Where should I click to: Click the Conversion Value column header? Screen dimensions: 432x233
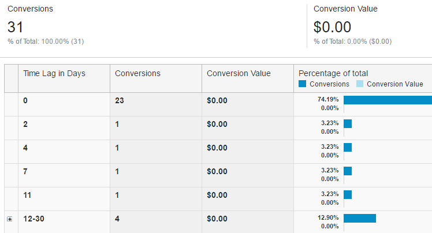[239, 74]
